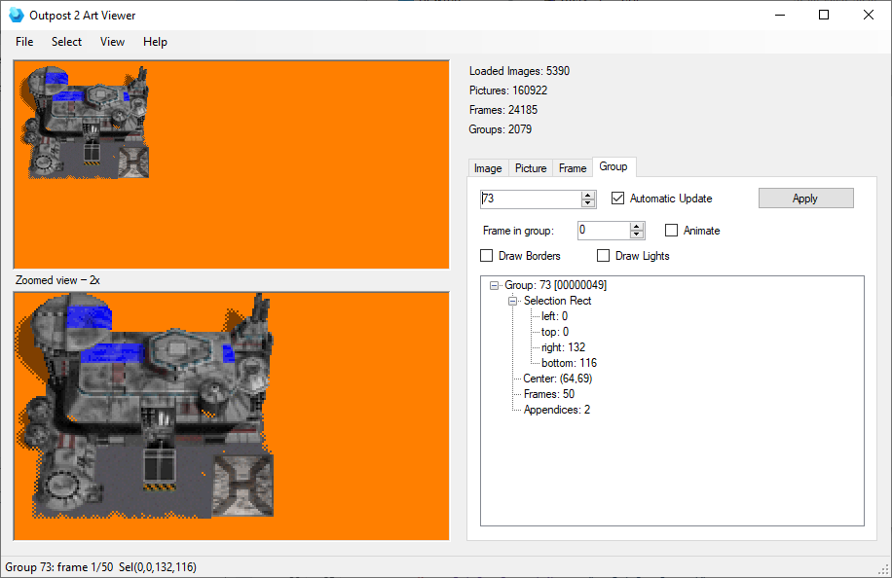
Task: Click the group number input field
Action: (x=531, y=199)
